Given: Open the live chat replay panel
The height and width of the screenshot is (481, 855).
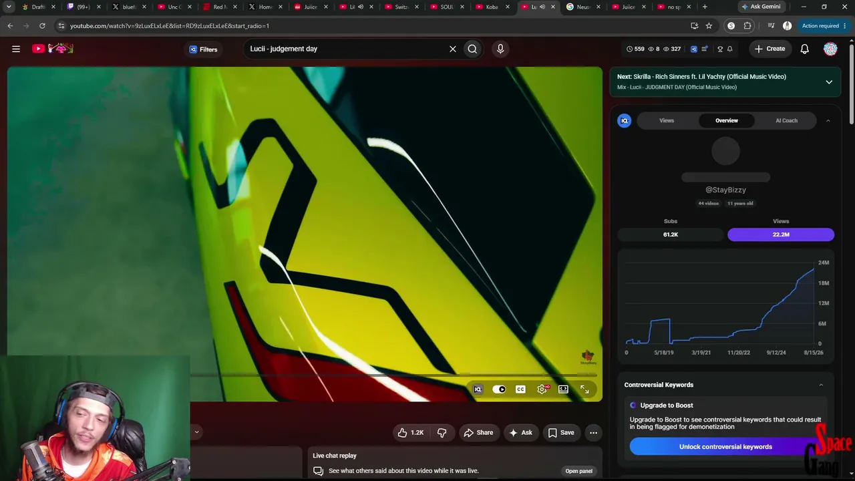Looking at the screenshot, I should click(x=578, y=471).
